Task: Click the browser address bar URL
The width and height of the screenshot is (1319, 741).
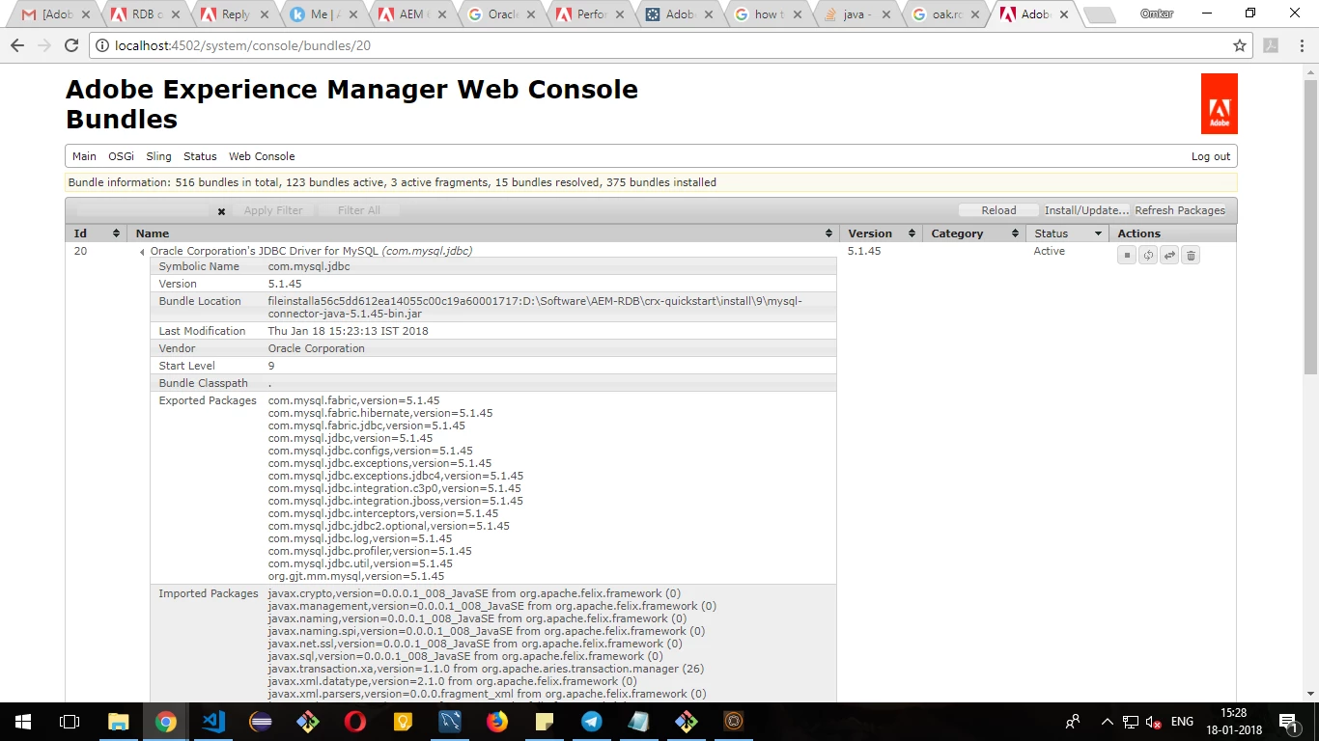Action: (242, 45)
